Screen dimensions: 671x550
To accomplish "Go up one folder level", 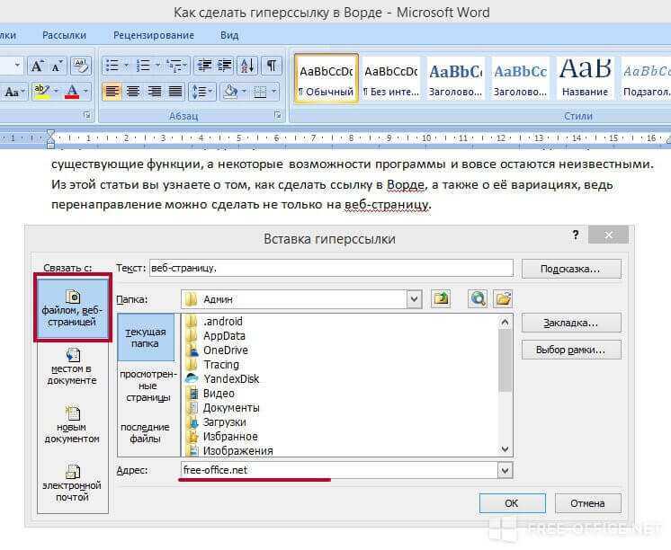I will (441, 298).
